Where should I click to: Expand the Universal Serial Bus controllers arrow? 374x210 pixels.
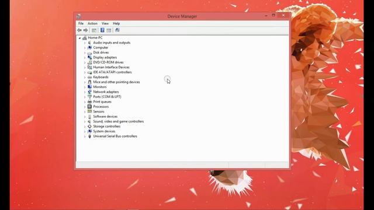(85, 136)
